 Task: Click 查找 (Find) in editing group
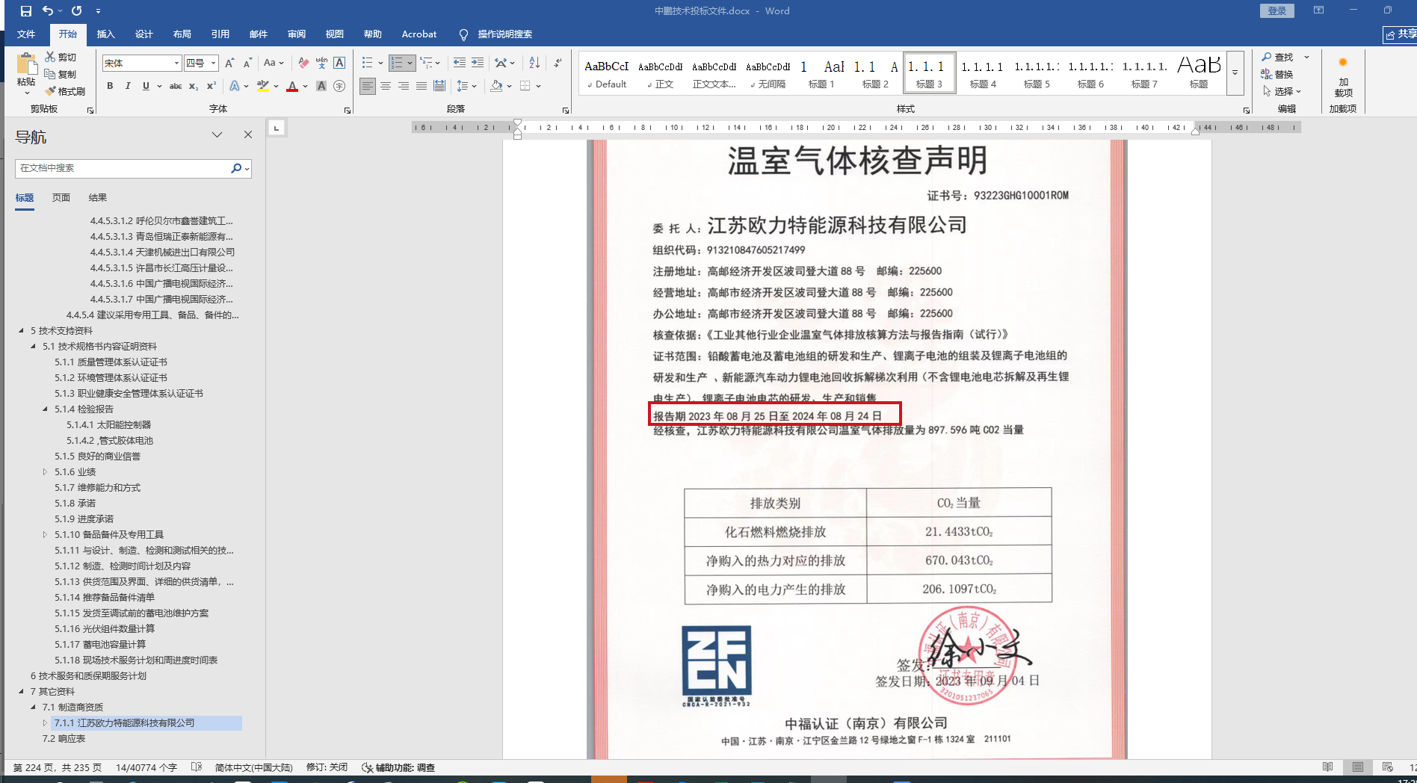tap(1277, 57)
